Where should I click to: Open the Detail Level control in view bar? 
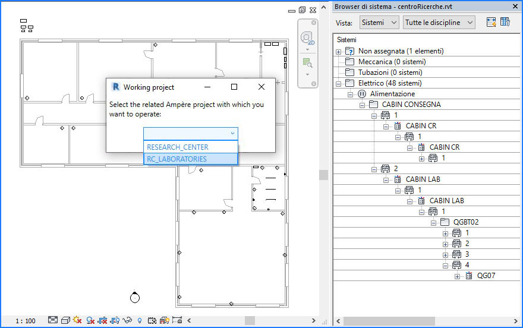pos(53,320)
